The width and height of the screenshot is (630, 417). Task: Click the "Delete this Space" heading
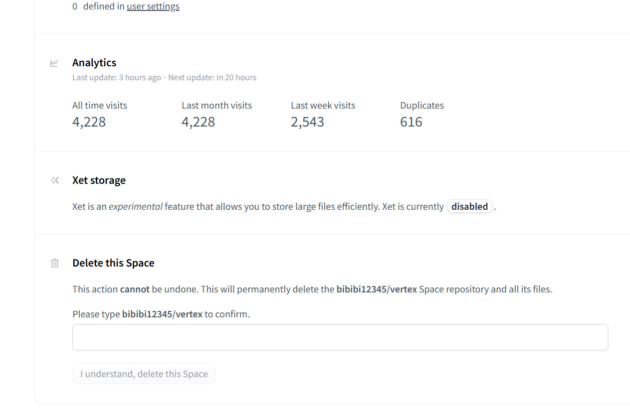[x=113, y=263]
